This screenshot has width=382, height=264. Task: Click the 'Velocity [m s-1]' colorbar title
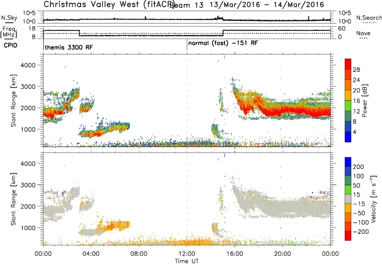[373, 199]
